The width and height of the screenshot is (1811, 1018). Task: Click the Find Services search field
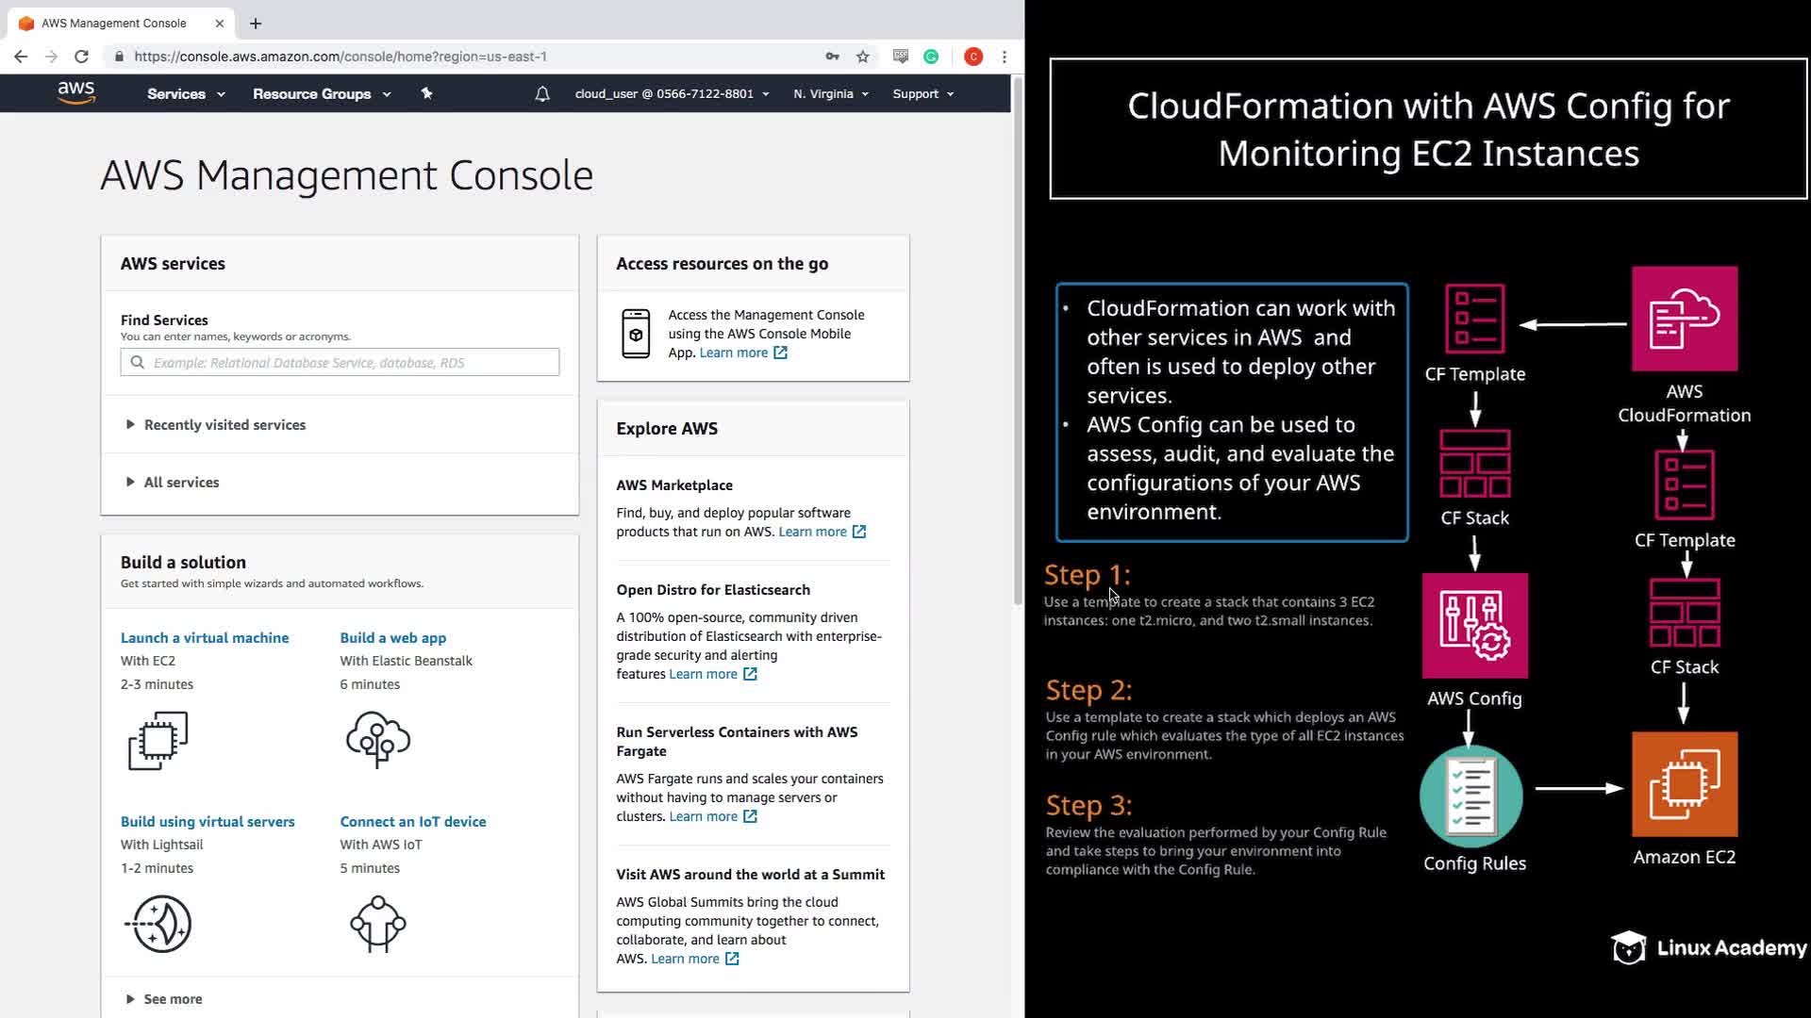point(340,363)
